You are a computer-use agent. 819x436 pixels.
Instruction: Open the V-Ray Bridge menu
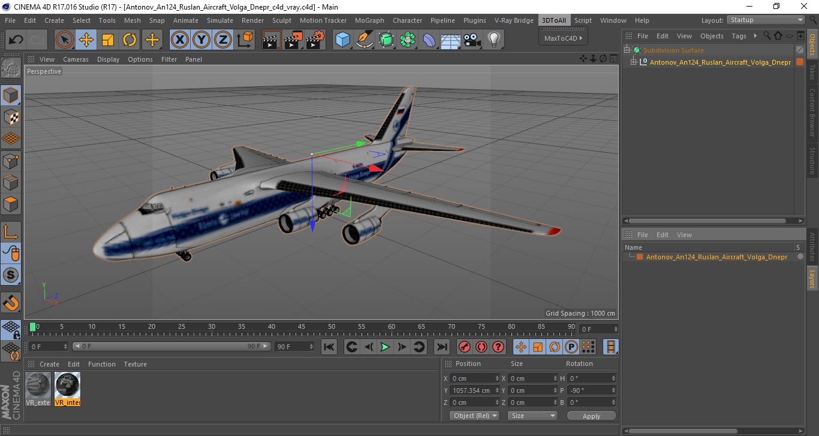514,20
